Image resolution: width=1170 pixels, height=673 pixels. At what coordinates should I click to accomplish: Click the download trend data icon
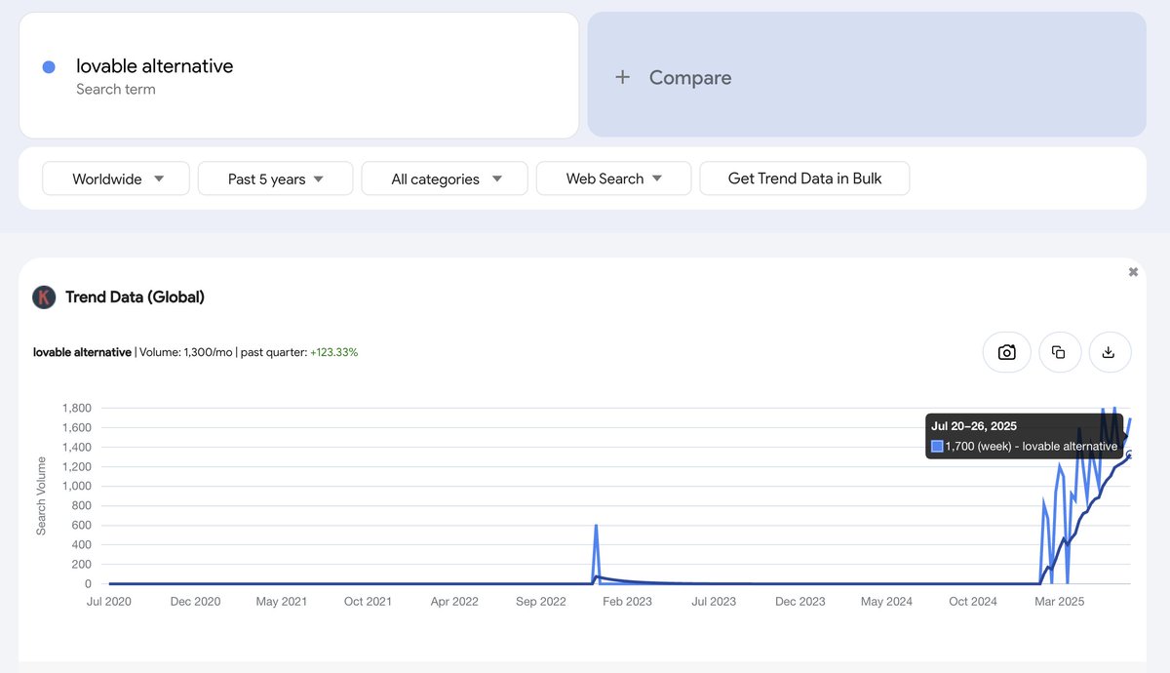(1109, 352)
